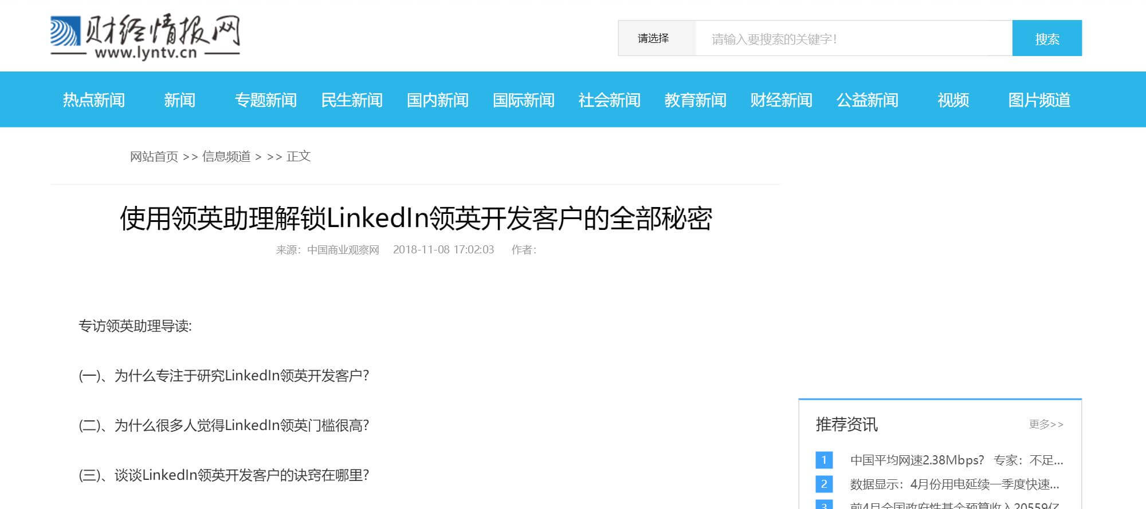This screenshot has width=1146, height=509.
Task: Click the line beginning (三)、谈谈LinkedIn
Action: pyautogui.click(x=224, y=475)
